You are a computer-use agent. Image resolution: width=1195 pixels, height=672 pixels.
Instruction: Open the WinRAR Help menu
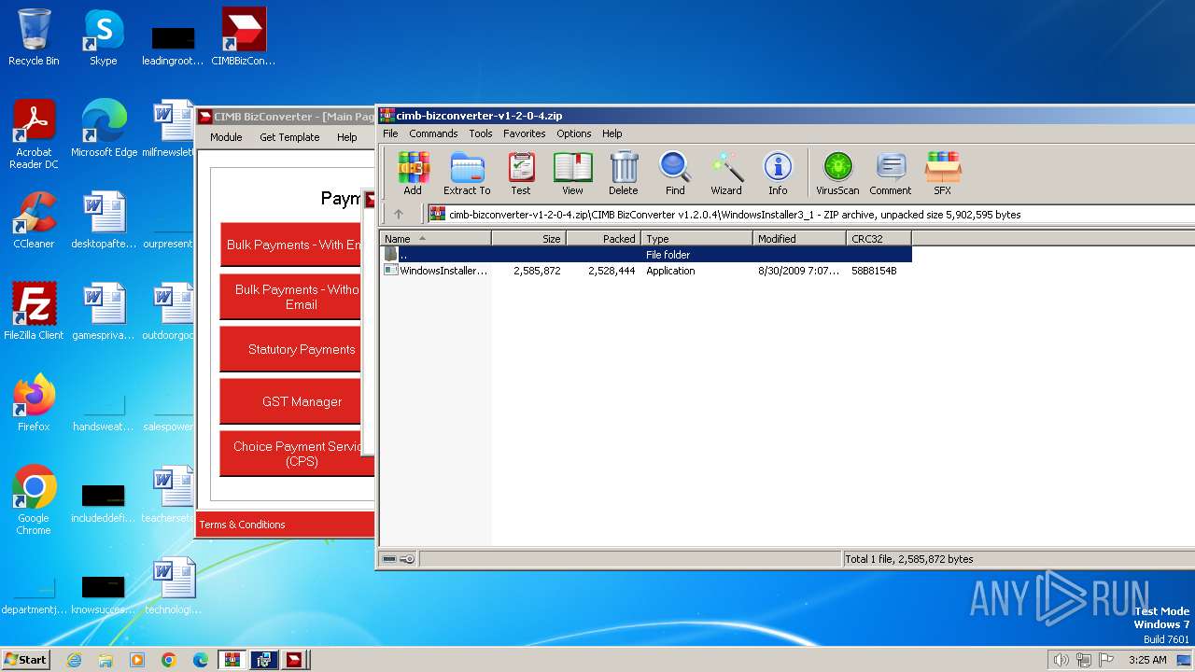coord(612,133)
